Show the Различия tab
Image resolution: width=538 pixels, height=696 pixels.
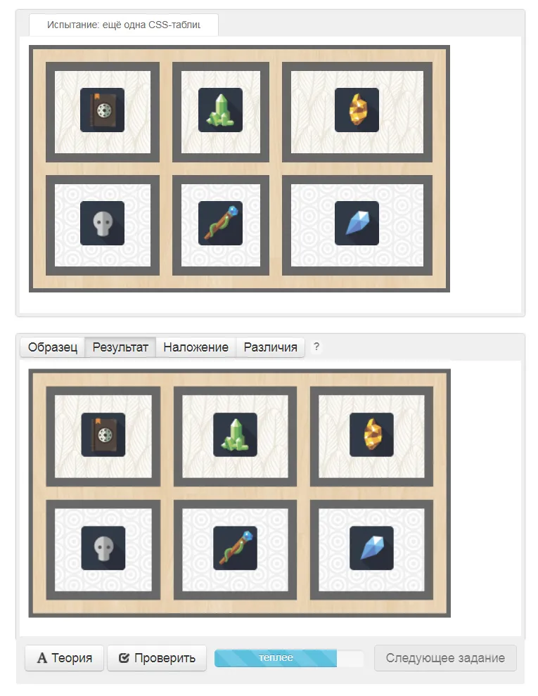[270, 347]
